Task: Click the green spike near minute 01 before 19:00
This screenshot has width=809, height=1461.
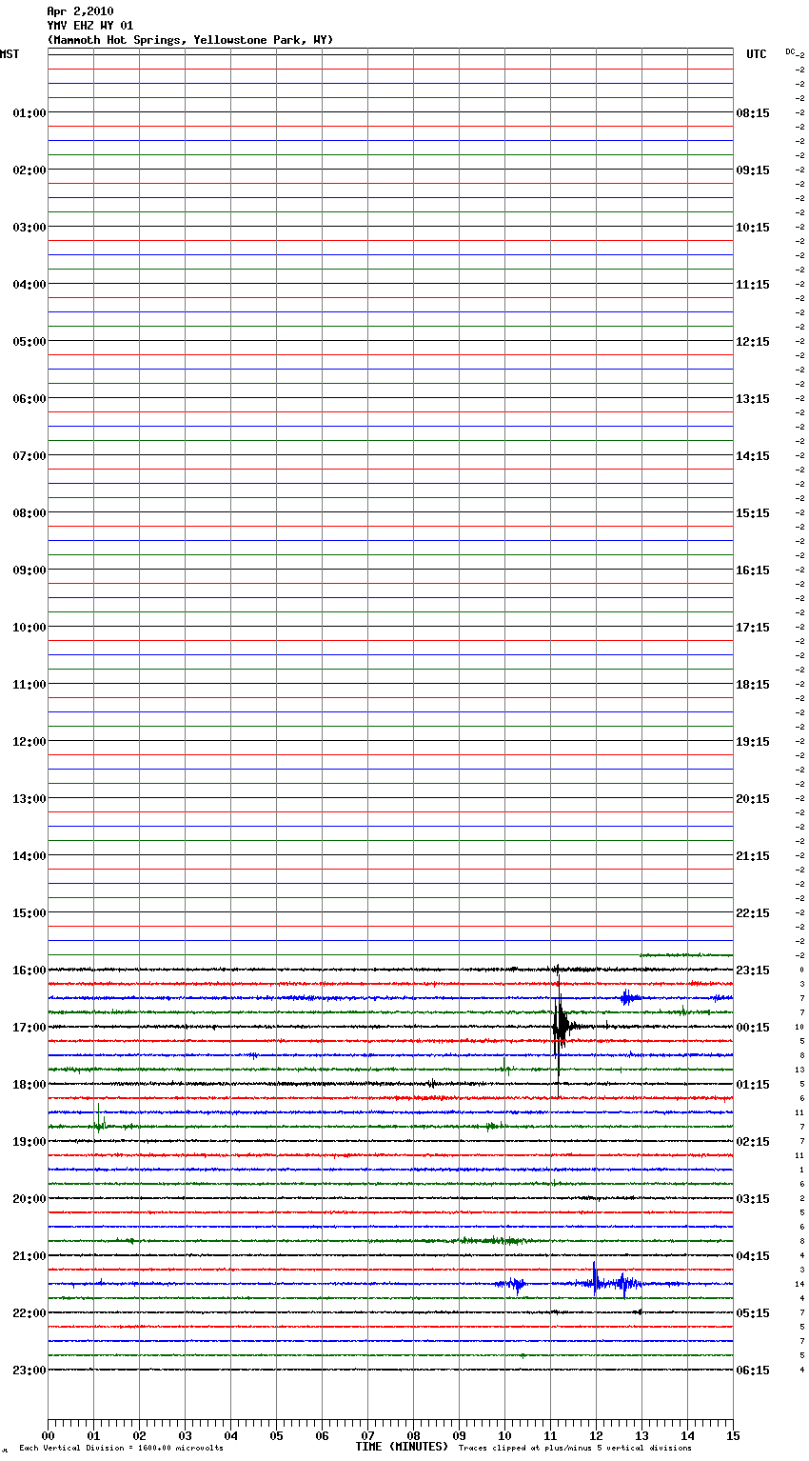Action: (98, 1117)
